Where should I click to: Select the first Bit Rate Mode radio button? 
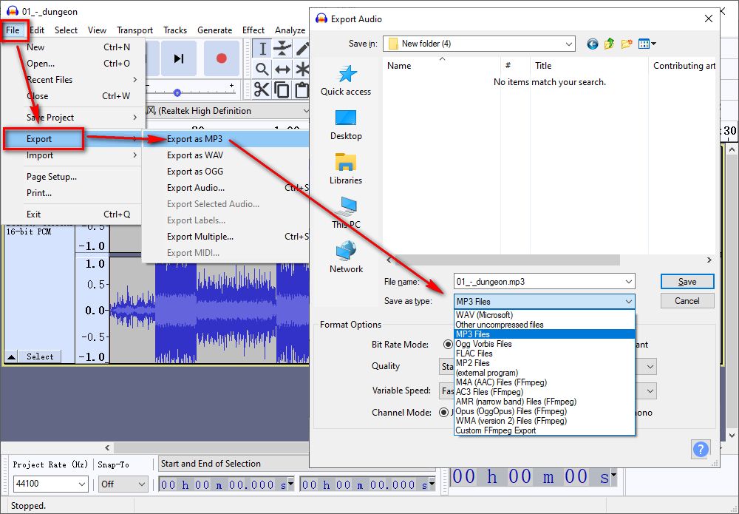pyautogui.click(x=448, y=344)
